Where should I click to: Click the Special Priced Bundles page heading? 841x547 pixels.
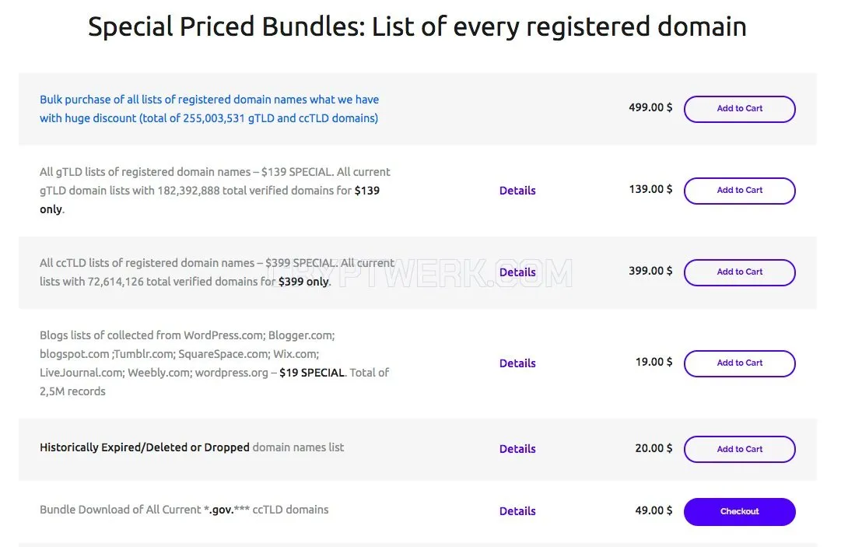[417, 26]
